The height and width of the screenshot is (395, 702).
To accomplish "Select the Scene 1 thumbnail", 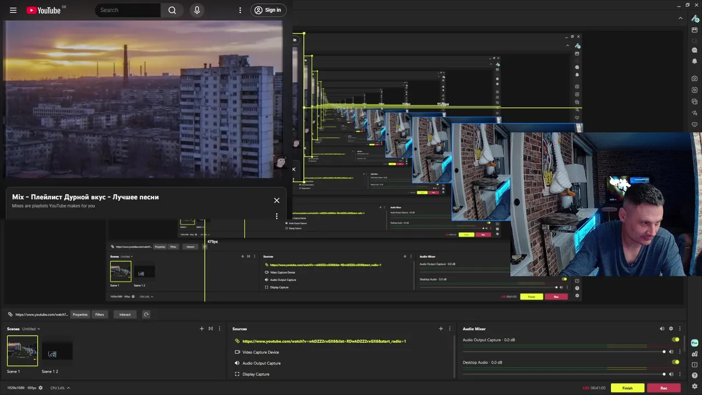I will [x=22, y=351].
